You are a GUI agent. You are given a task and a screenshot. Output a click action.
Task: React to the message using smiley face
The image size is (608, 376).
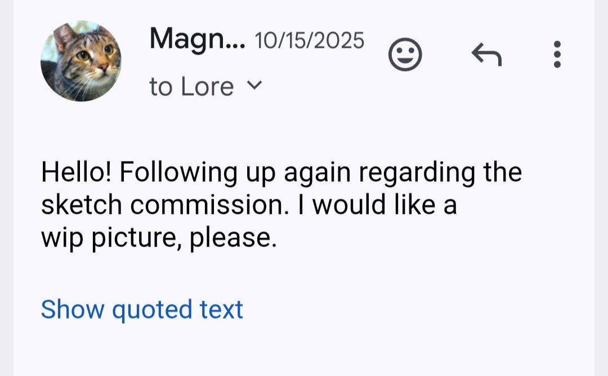(x=405, y=55)
